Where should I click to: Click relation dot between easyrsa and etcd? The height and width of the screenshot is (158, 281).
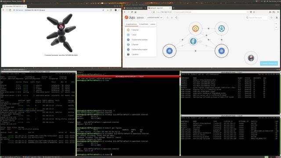click(x=209, y=29)
